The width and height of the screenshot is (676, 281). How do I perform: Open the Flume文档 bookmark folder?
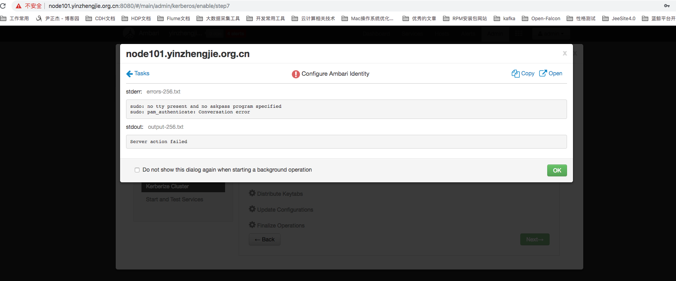(174, 19)
